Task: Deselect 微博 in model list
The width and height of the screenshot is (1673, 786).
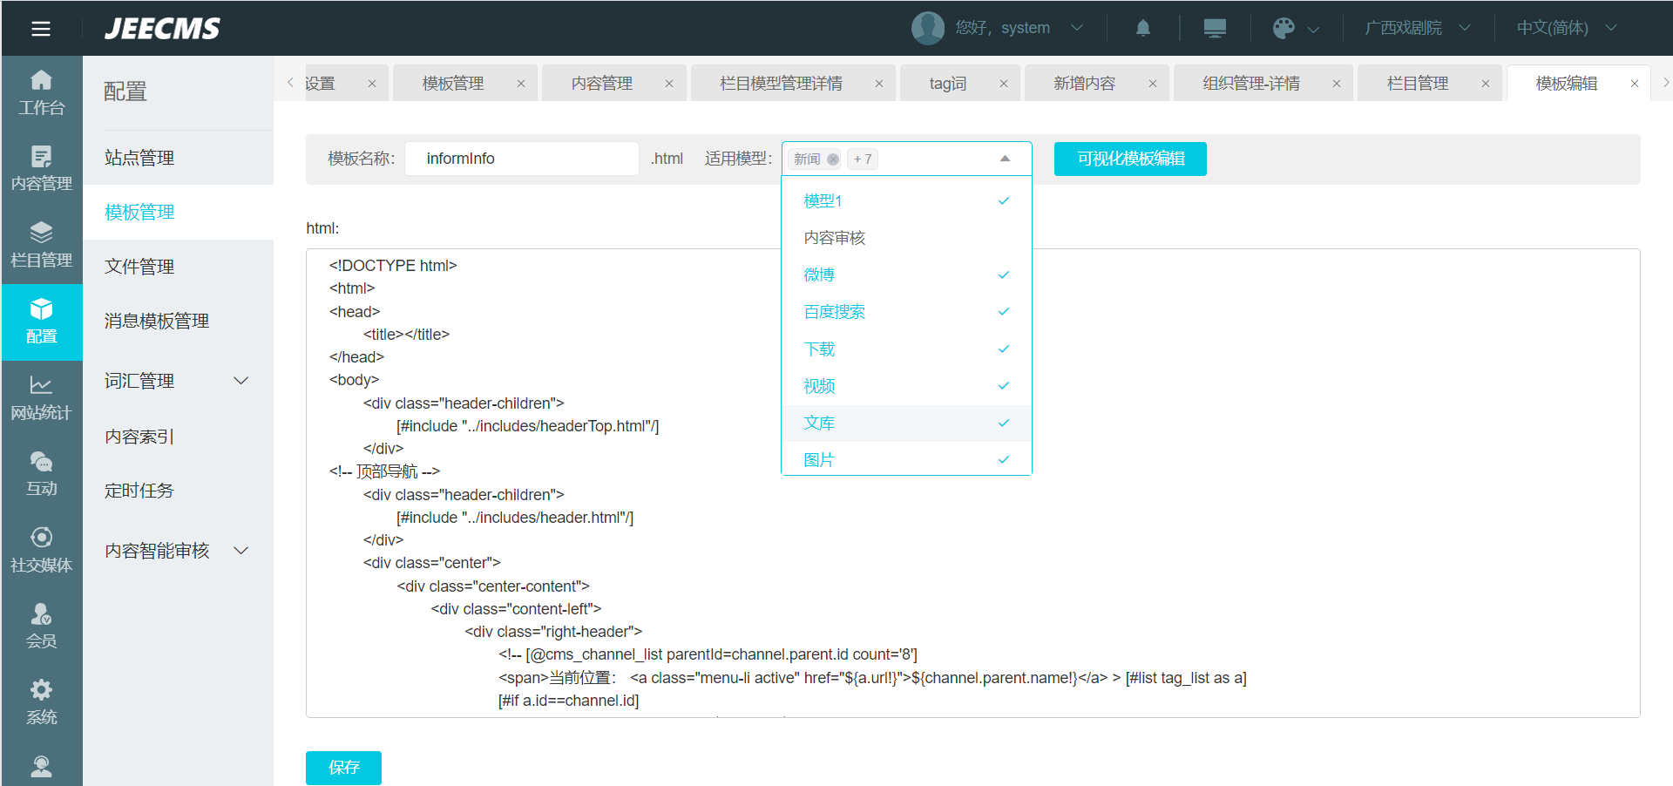Action: [906, 275]
